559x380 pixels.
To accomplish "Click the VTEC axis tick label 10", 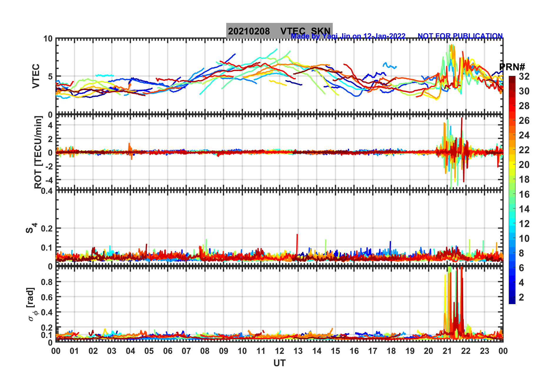I will tap(48, 39).
